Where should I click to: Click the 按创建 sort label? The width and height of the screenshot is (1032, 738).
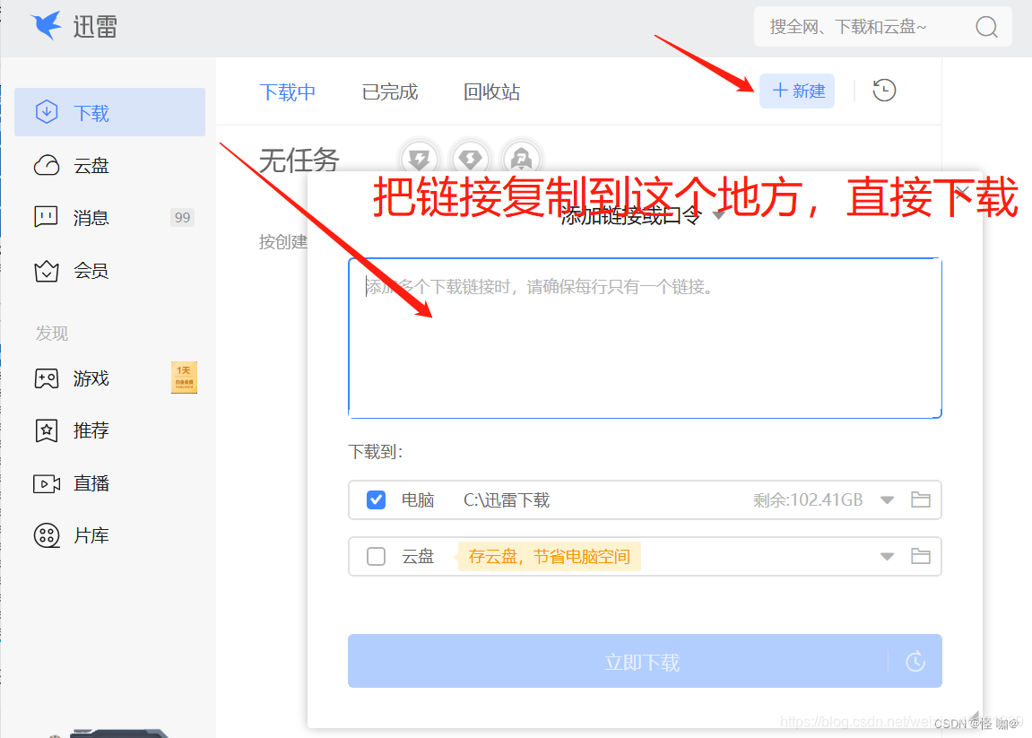pos(283,241)
